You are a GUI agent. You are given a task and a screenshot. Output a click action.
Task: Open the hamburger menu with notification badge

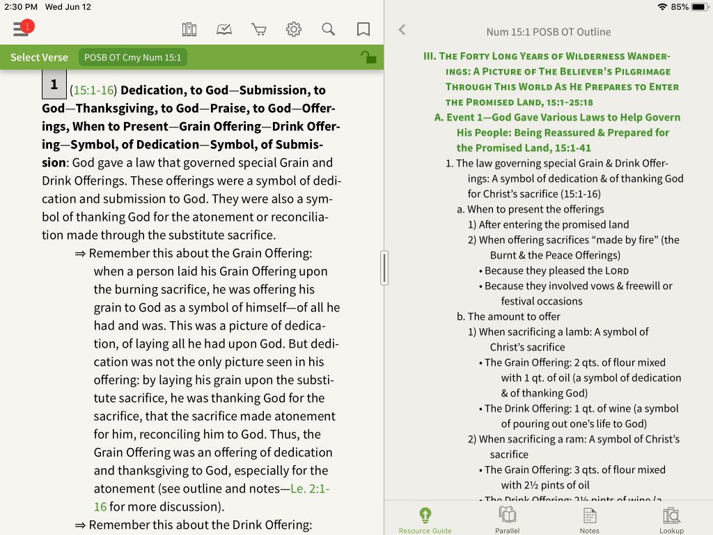coord(23,28)
